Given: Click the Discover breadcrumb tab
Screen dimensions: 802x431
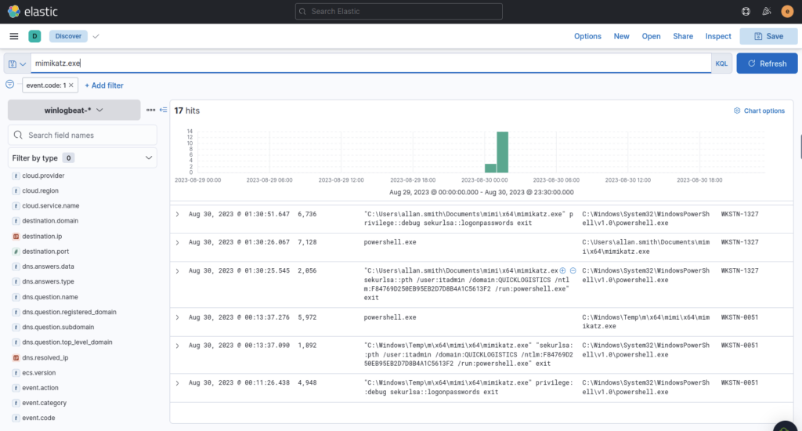Looking at the screenshot, I should tap(68, 36).
